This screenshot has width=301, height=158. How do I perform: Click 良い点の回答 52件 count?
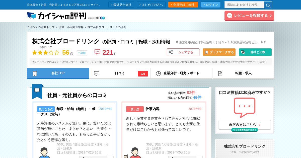pyautogui.click(x=182, y=93)
